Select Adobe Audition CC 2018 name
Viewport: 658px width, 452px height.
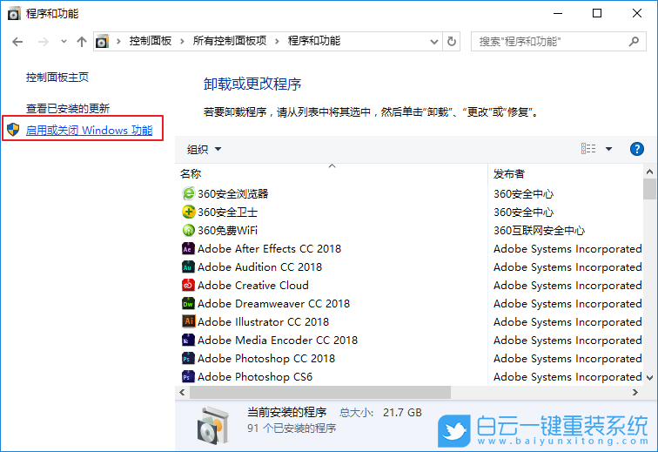coord(259,266)
